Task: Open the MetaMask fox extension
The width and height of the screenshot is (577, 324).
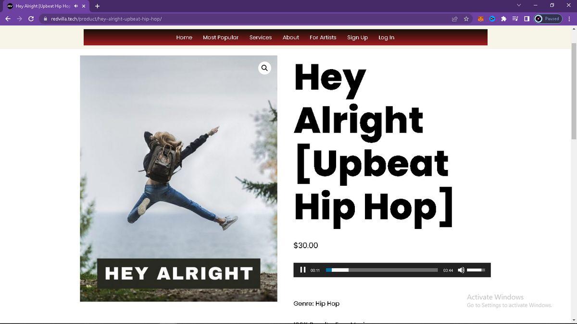Action: point(480,19)
